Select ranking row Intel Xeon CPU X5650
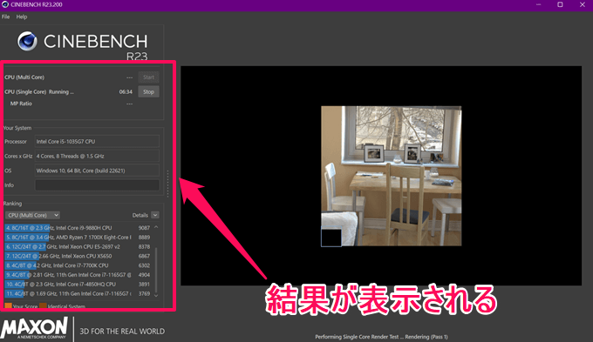593x342 pixels. click(78, 256)
